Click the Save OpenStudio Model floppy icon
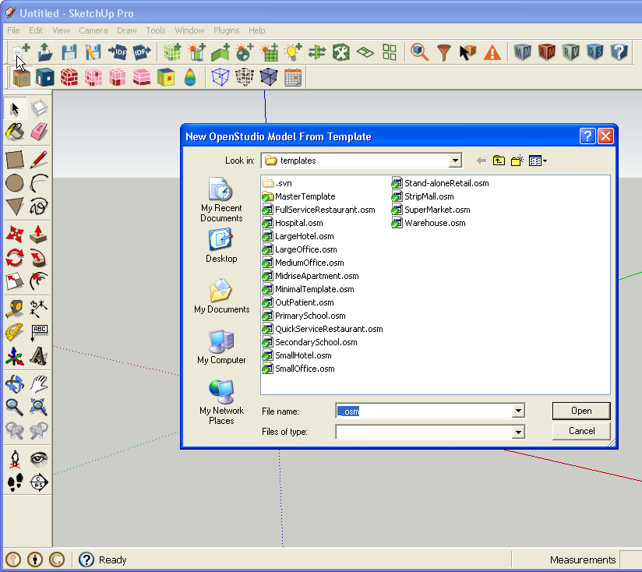The width and height of the screenshot is (642, 572). [69, 52]
